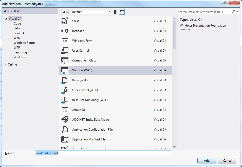Switch to small icons list view
Screen dimensions: 242x167
pyautogui.click(x=122, y=12)
